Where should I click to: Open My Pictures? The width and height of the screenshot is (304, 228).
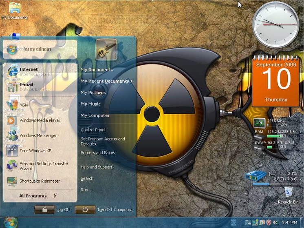93,93
